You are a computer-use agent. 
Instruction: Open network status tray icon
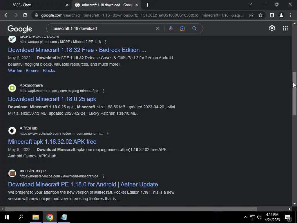[x=253, y=217]
